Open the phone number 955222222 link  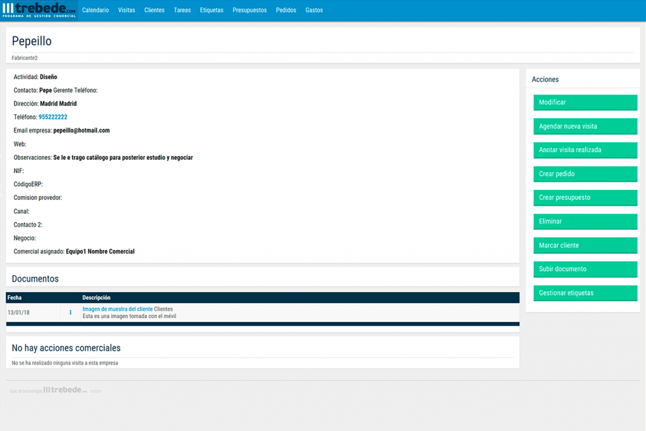[53, 117]
